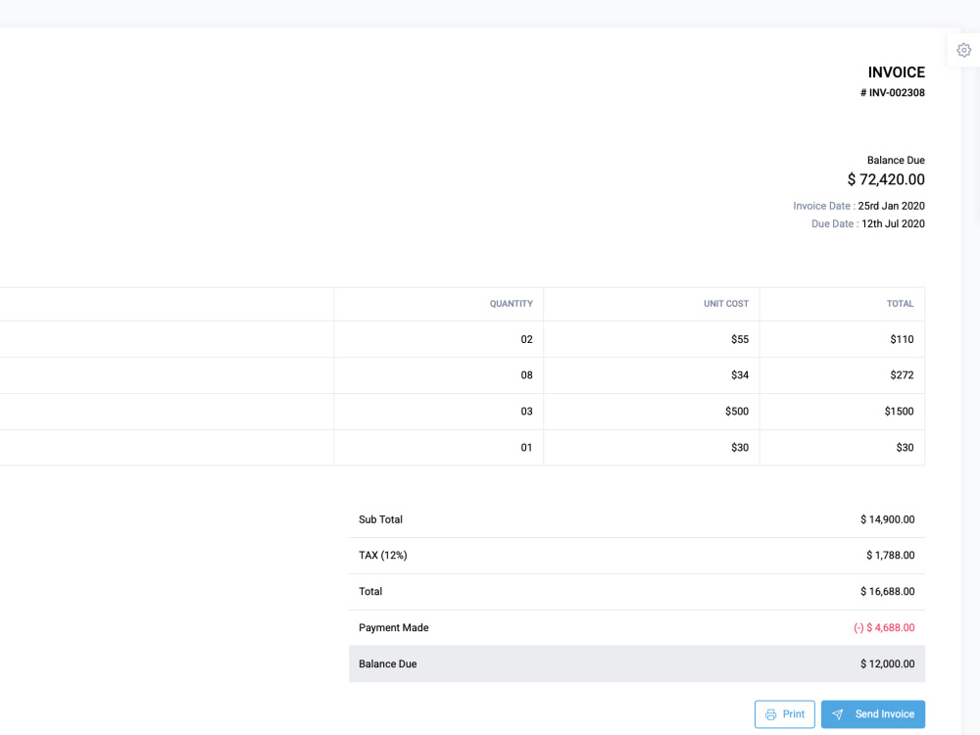Click the printer icon in Print button
This screenshot has width=980, height=735.
click(770, 714)
